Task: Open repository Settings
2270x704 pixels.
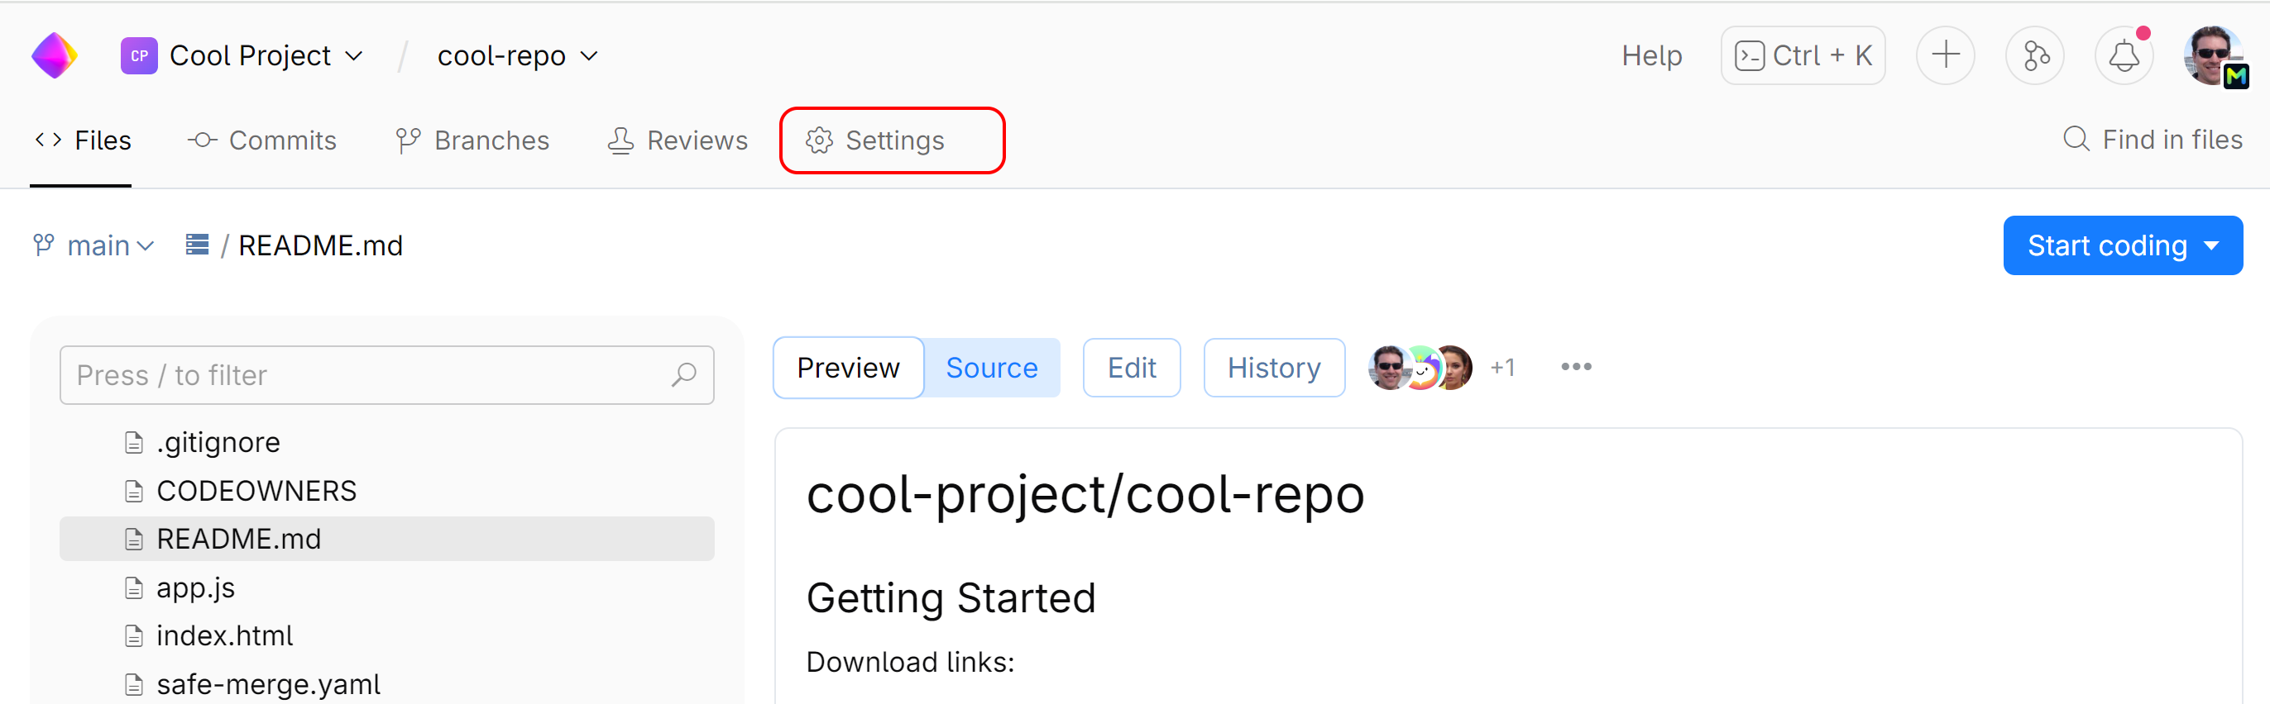Action: pos(893,140)
